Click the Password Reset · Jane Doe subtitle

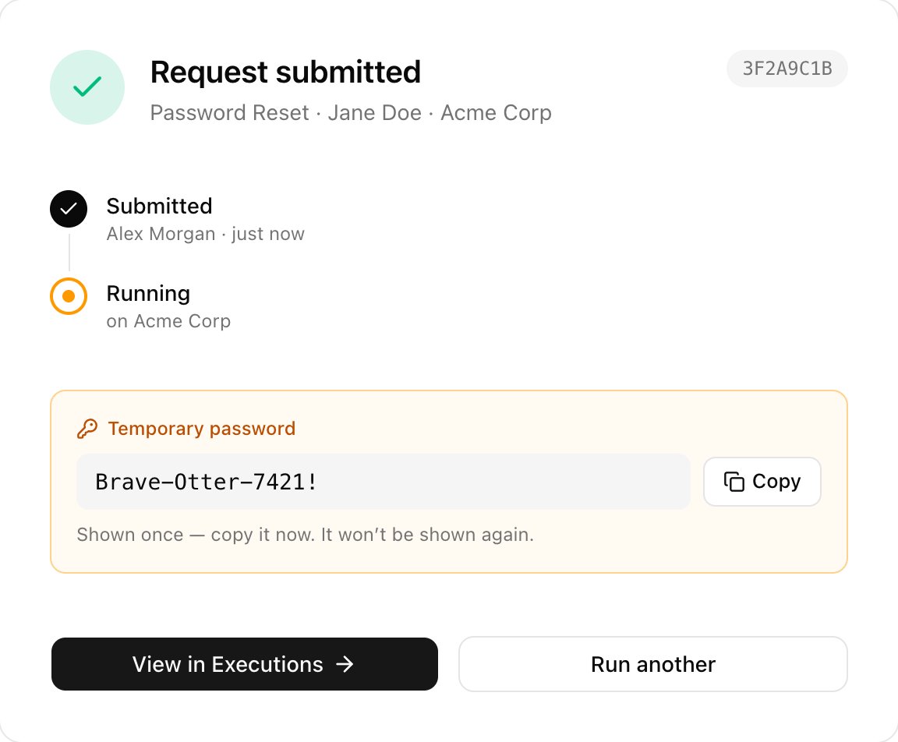pyautogui.click(x=351, y=113)
